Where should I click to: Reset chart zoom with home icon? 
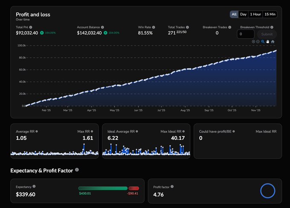pos(273,42)
